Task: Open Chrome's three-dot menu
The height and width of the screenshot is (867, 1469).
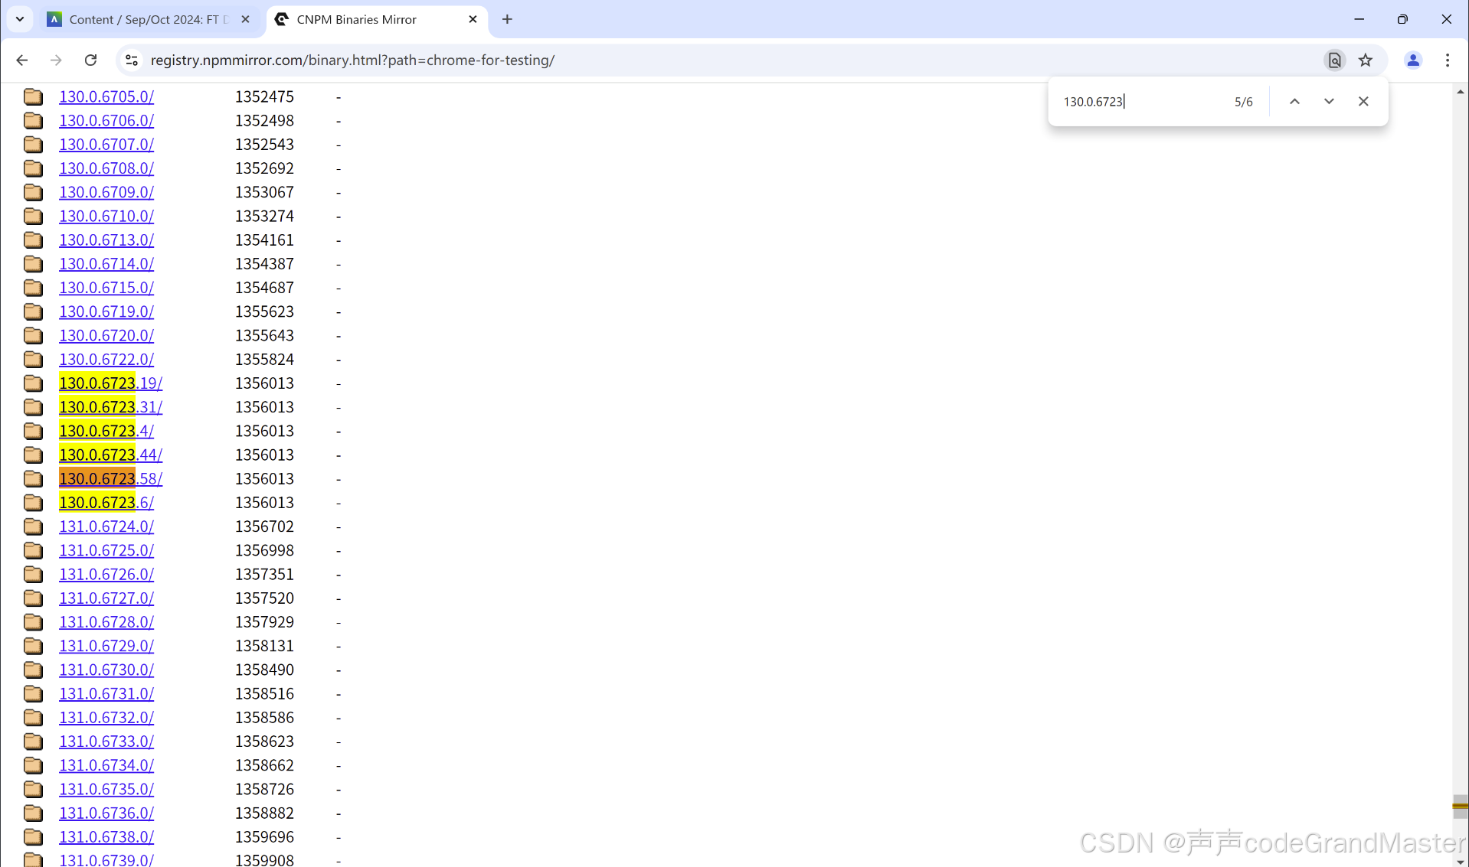Action: (x=1447, y=60)
